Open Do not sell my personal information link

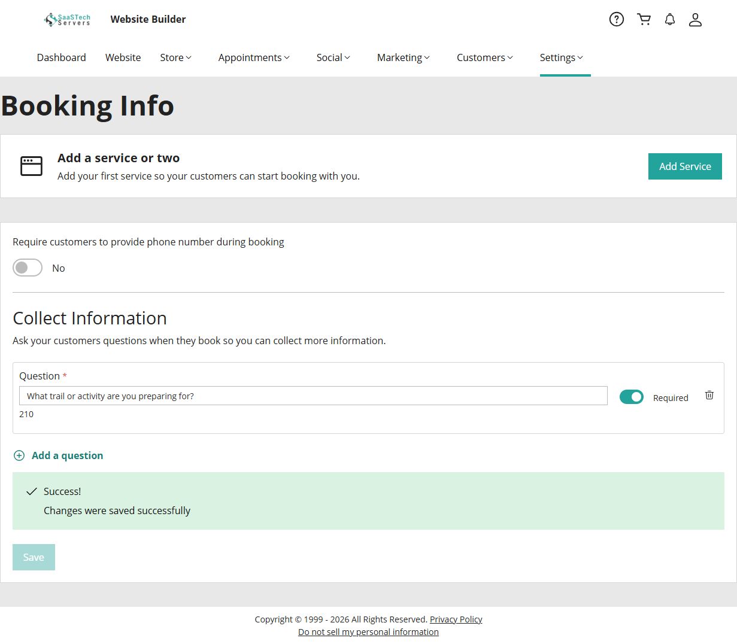[x=368, y=632]
